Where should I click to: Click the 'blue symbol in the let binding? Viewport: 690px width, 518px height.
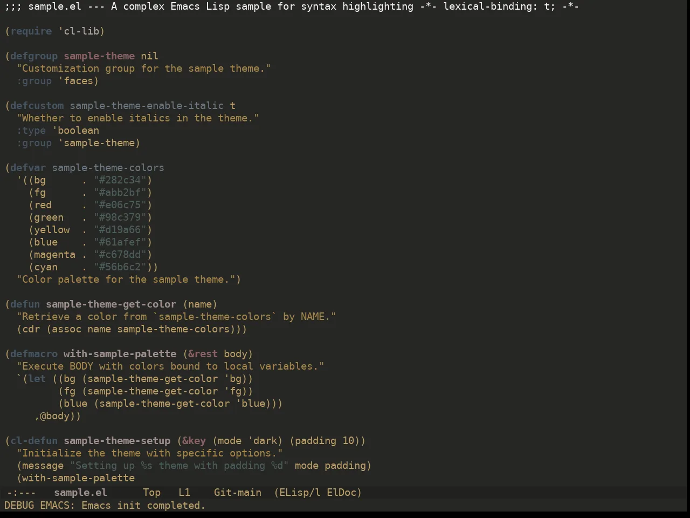pos(250,404)
